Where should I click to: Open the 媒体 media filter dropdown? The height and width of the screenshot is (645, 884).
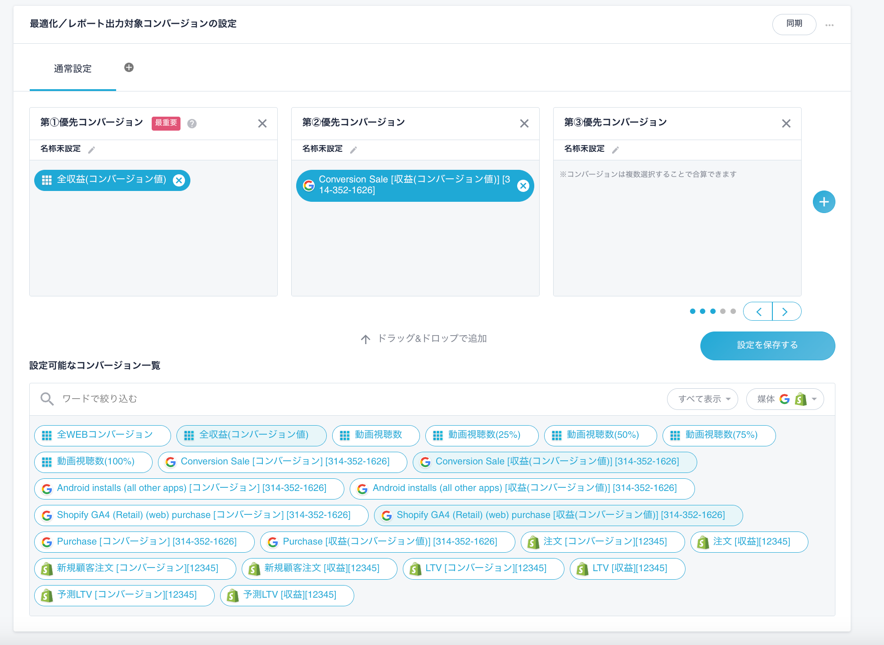pyautogui.click(x=813, y=399)
